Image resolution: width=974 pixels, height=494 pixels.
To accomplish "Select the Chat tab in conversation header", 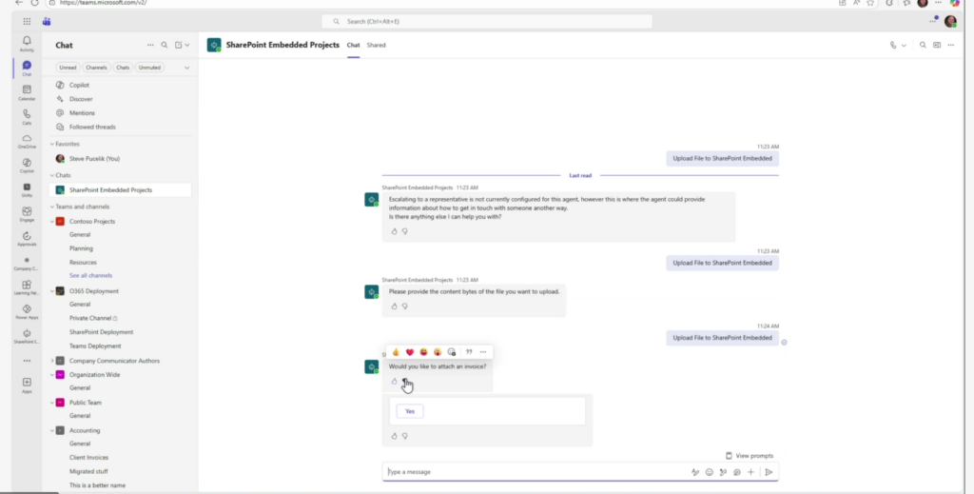I will click(353, 45).
